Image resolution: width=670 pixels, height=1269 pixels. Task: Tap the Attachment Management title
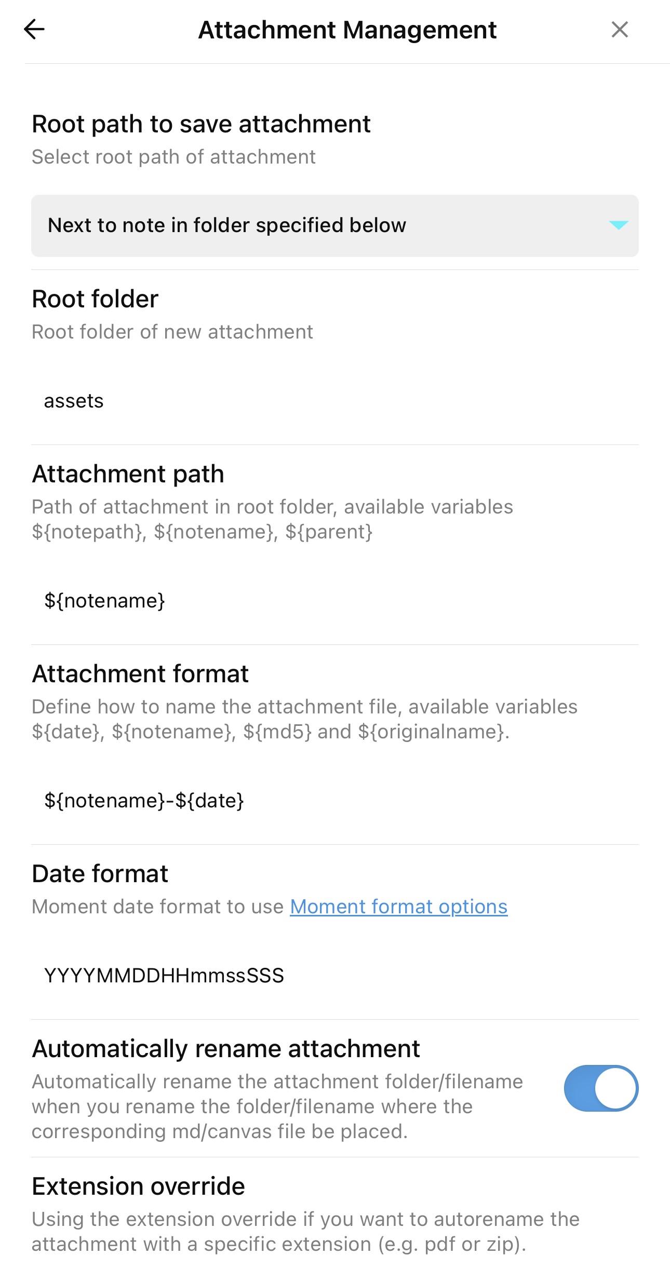[347, 30]
